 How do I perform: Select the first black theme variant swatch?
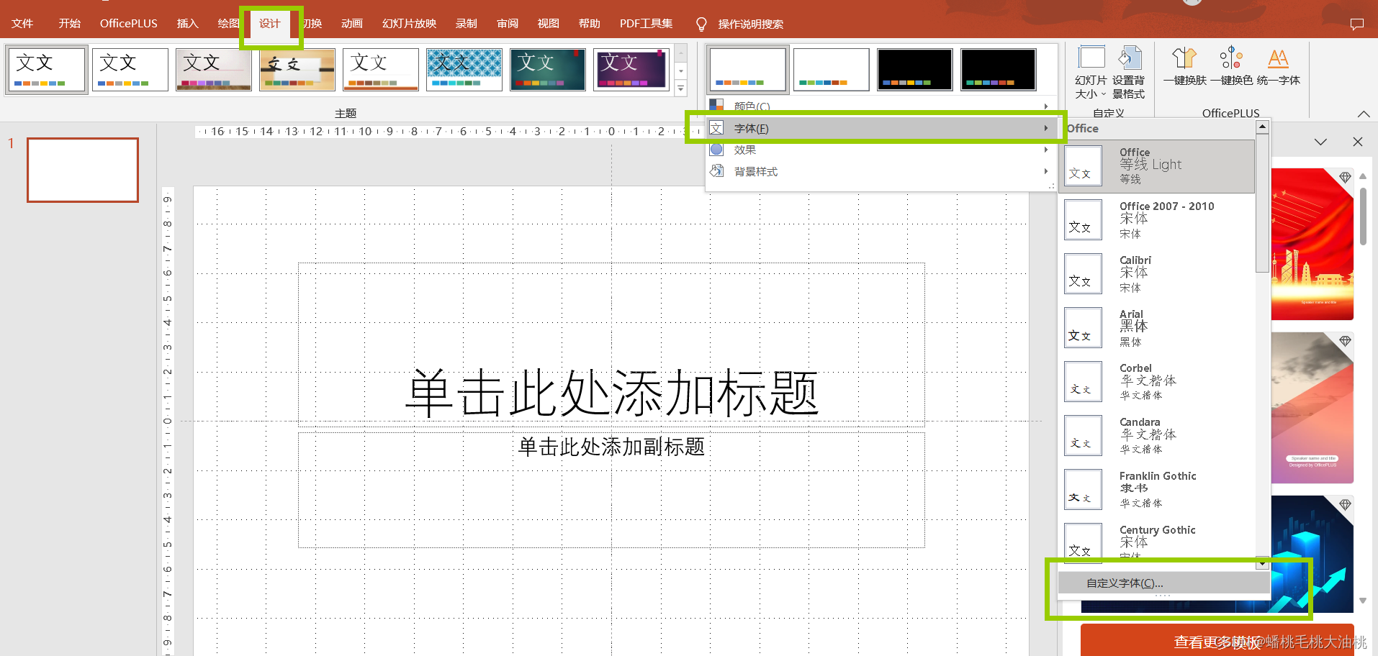pyautogui.click(x=914, y=69)
